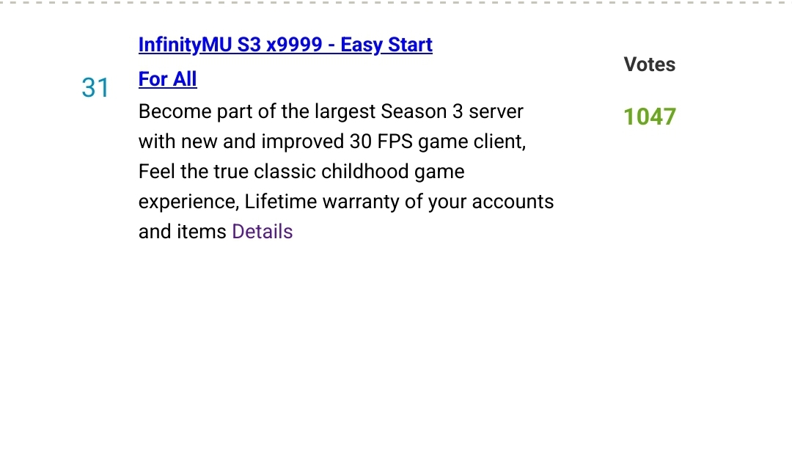
Task: Click the Votes heading
Action: click(650, 64)
